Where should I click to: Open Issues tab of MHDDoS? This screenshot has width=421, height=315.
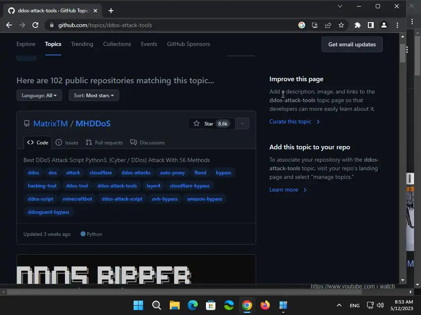point(67,142)
